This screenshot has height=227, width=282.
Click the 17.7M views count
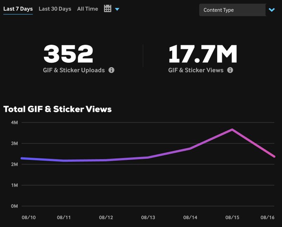[203, 54]
